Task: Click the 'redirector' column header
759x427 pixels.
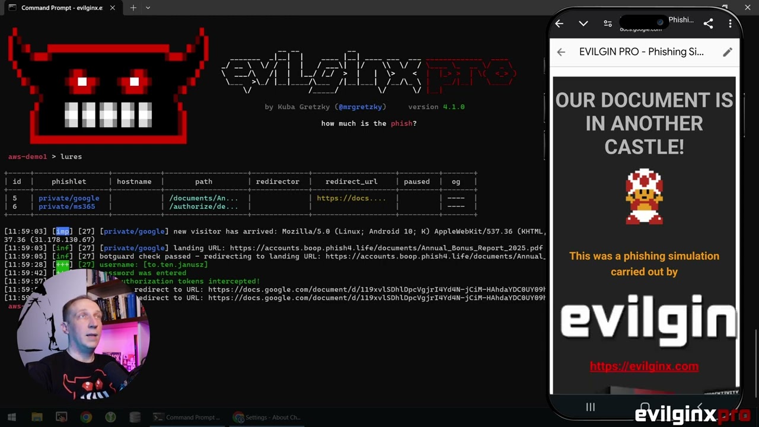Action: 278,181
